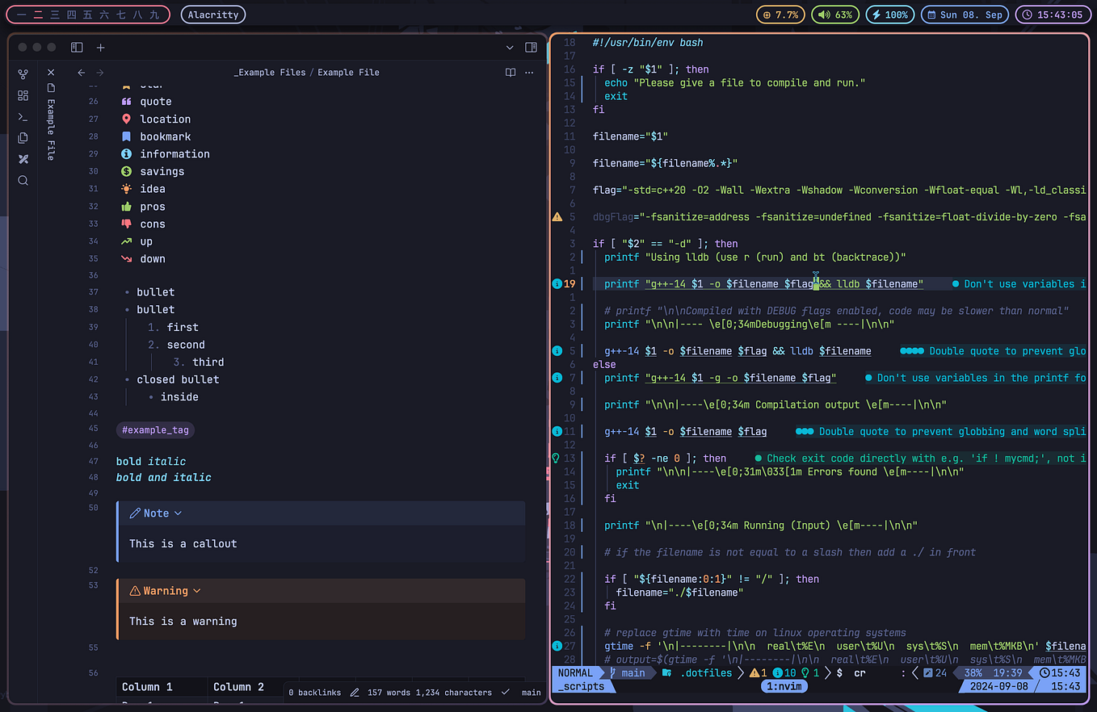
Task: Select the terminal icon in the left sidebar
Action: coord(23,116)
